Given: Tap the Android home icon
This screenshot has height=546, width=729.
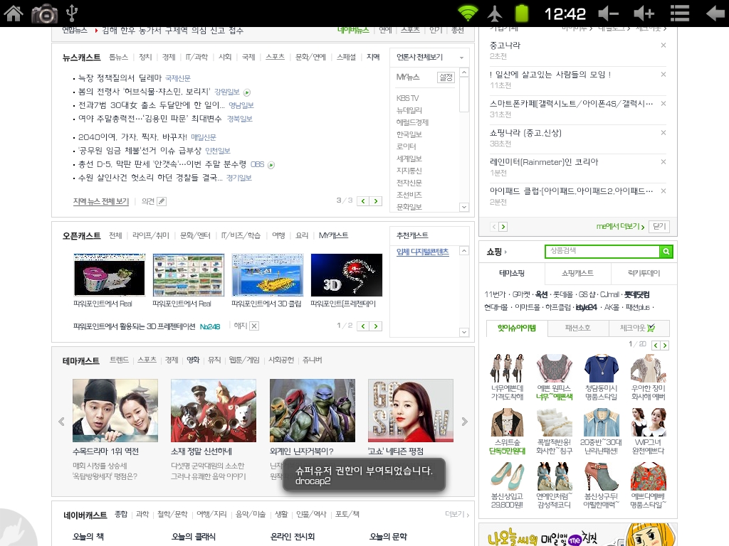Looking at the screenshot, I should tap(14, 13).
